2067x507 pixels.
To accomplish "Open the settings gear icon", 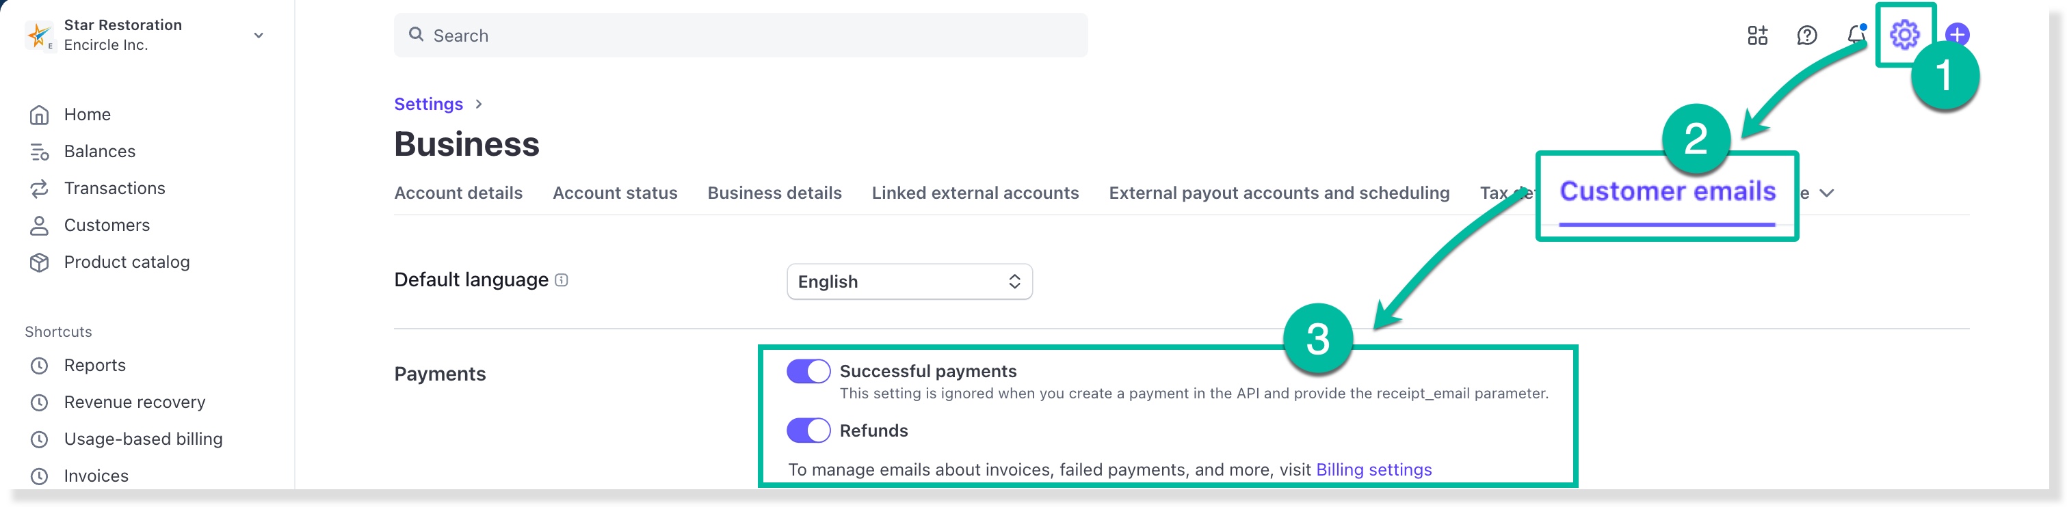I will (1904, 34).
